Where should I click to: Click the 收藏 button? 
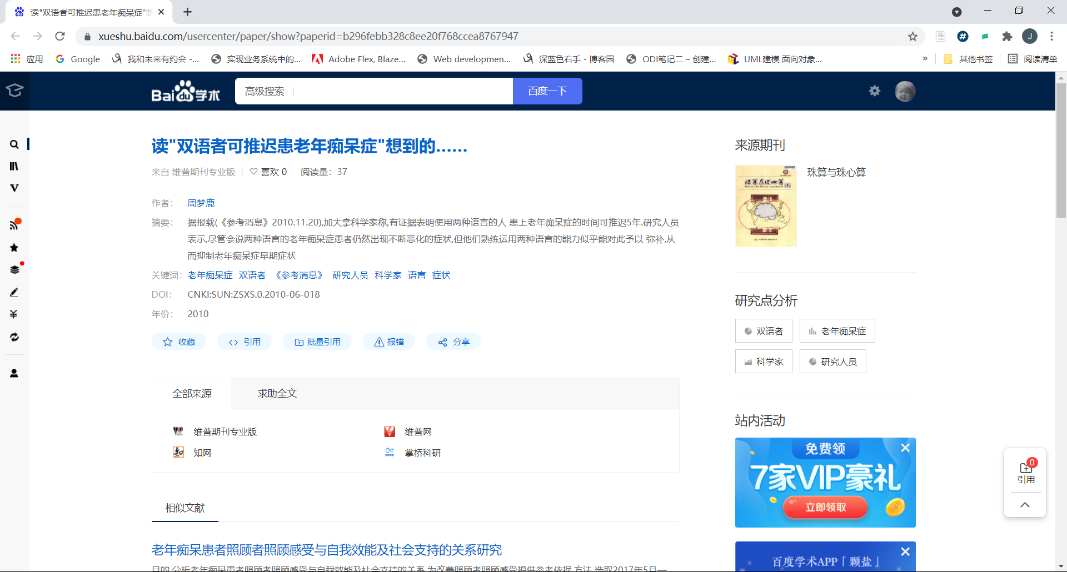click(x=179, y=342)
